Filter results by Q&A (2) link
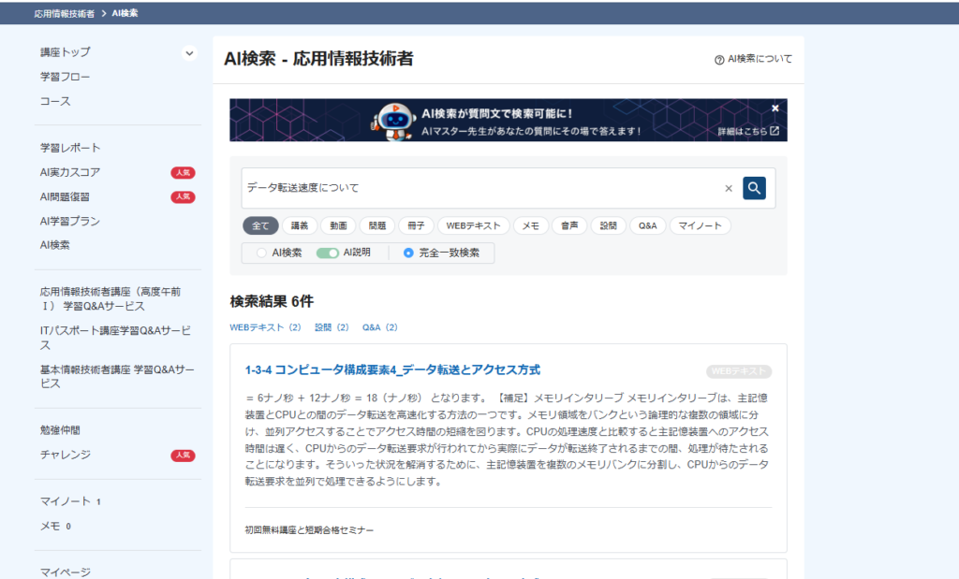 tap(380, 327)
